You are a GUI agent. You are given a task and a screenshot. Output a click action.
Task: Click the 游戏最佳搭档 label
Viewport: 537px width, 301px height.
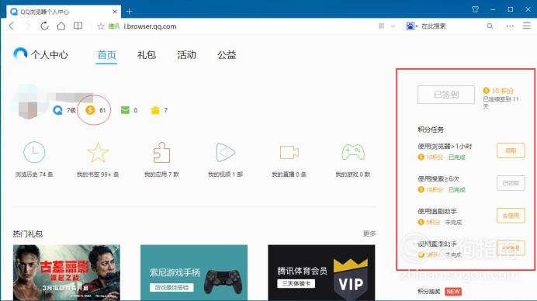click(x=171, y=288)
